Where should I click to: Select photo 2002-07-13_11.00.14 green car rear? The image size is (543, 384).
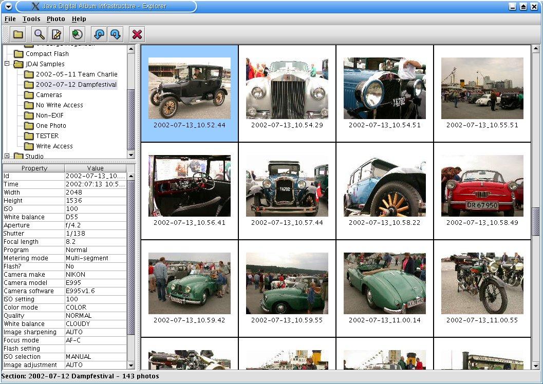(x=385, y=289)
